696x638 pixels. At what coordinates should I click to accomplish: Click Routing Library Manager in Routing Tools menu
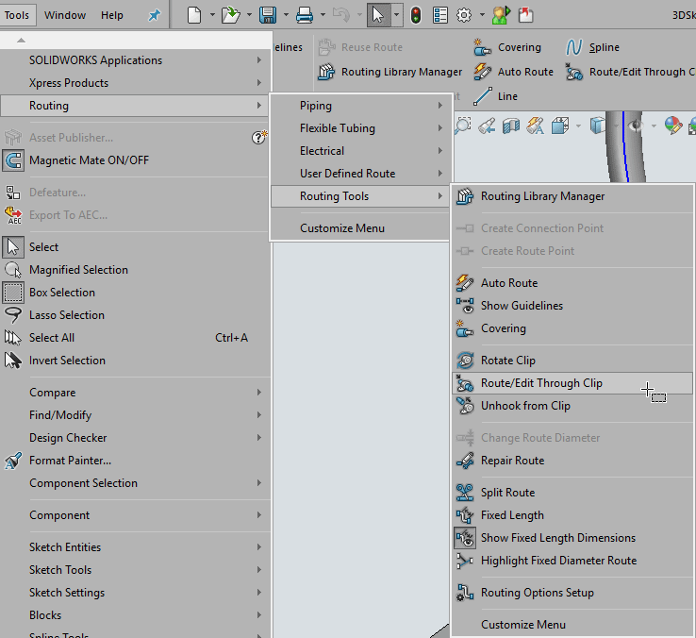(x=572, y=196)
